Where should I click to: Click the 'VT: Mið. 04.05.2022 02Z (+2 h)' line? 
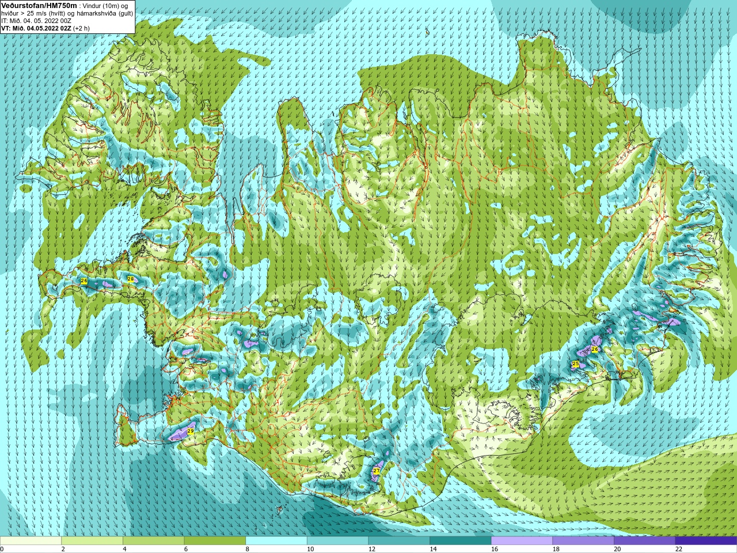point(45,28)
